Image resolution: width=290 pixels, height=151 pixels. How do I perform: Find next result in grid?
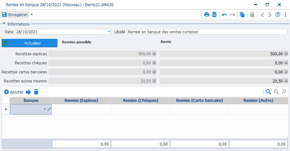[x=284, y=92]
